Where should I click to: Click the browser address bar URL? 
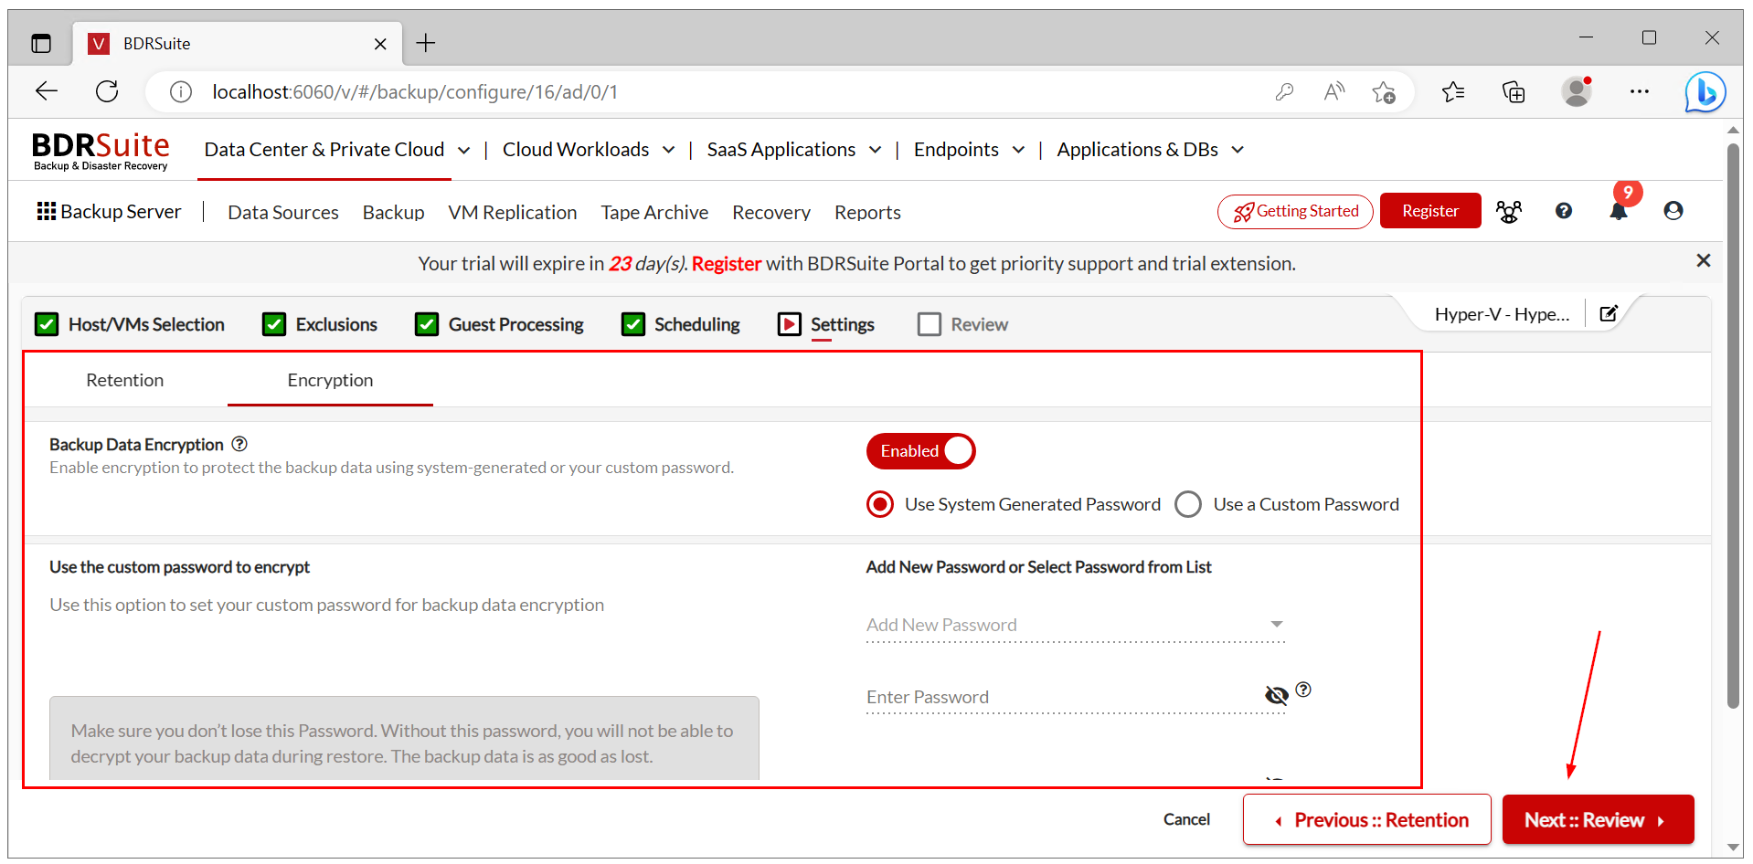click(415, 92)
